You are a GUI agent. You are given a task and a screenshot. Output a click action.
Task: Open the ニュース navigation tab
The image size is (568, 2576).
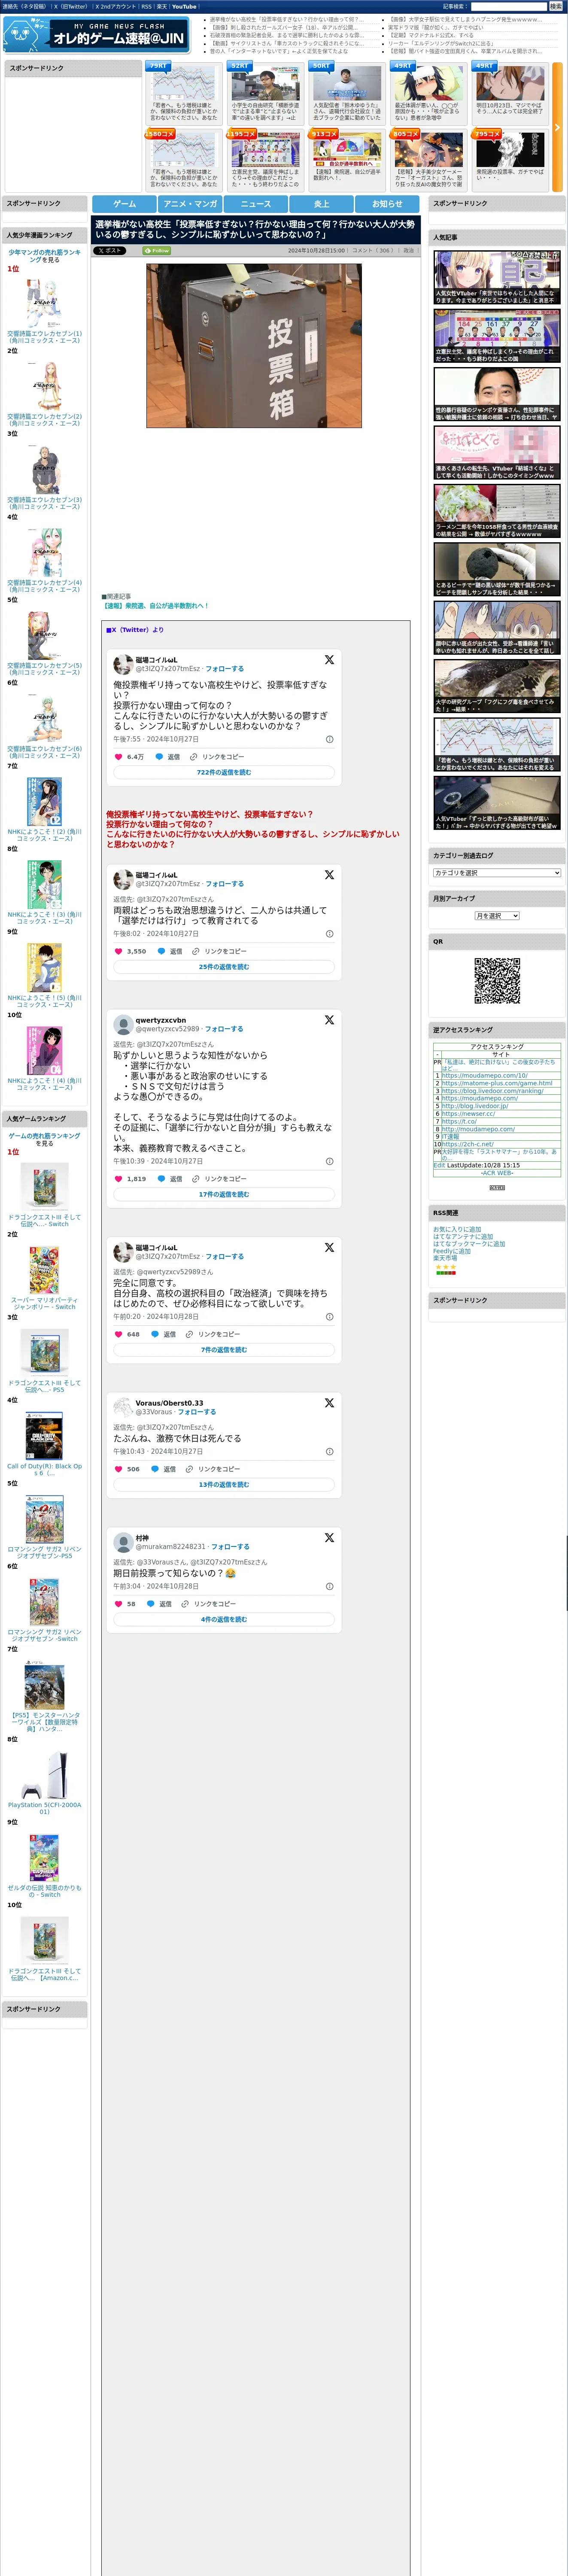pyautogui.click(x=256, y=204)
